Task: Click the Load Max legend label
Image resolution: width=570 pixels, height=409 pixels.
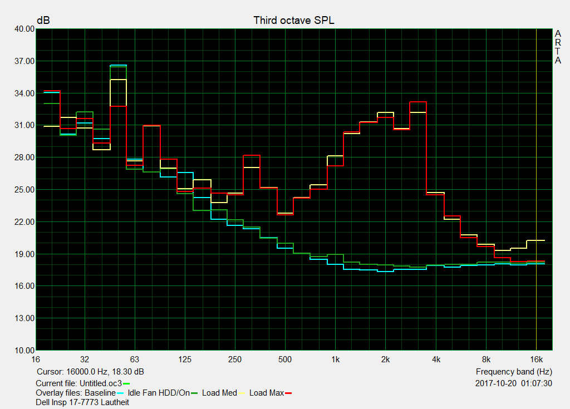Action: (267, 393)
